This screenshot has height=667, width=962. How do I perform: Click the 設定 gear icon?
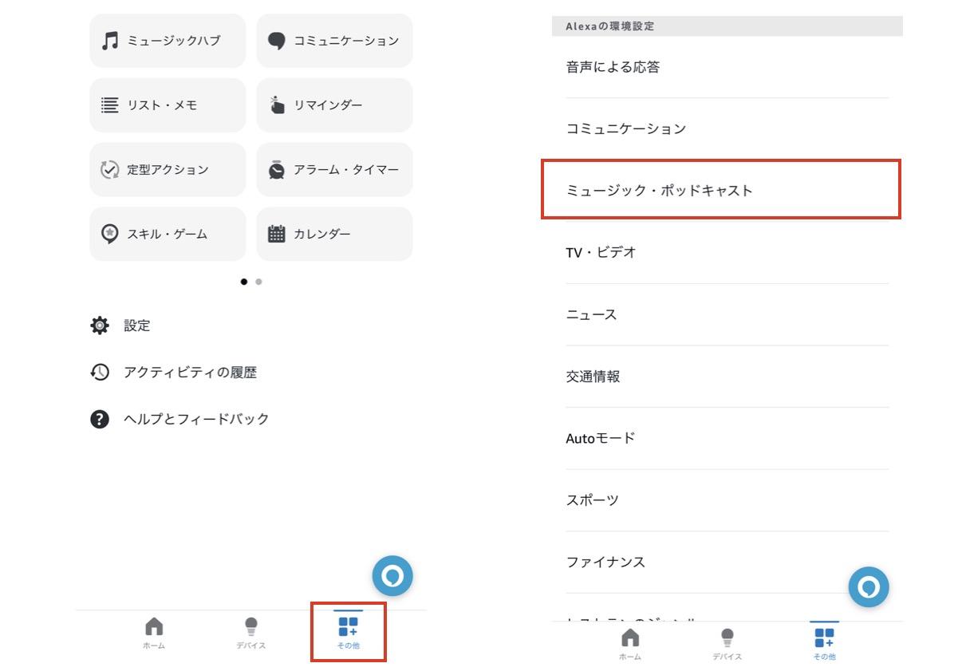point(100,326)
